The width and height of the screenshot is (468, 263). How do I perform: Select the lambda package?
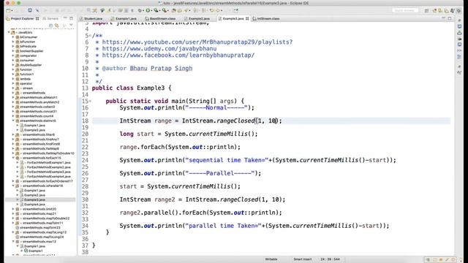coord(25,79)
